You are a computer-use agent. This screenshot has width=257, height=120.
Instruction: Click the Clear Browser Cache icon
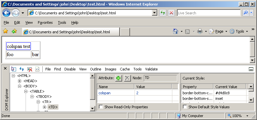point(30,69)
